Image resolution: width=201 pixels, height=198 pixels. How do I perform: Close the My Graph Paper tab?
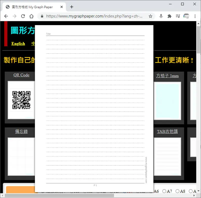point(61,7)
